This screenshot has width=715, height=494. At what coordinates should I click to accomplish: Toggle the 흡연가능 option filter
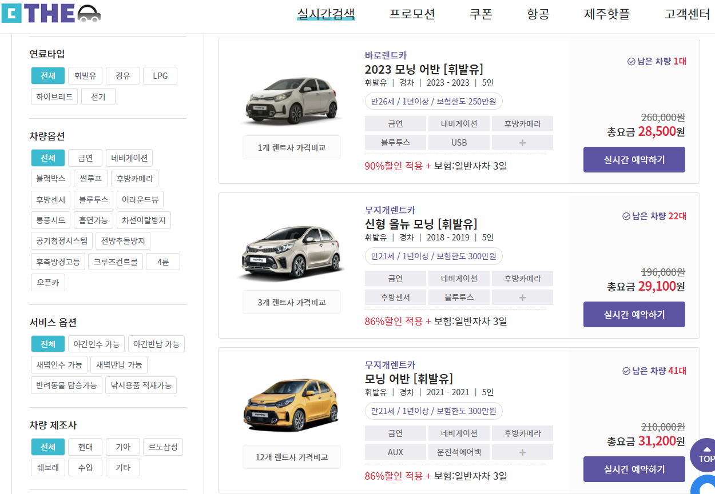tap(94, 220)
